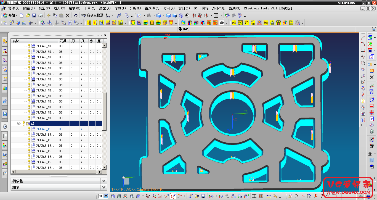Viewport: 377px width, 200px height.
Task: Open the 帮助(H) menu
Action: click(x=235, y=9)
